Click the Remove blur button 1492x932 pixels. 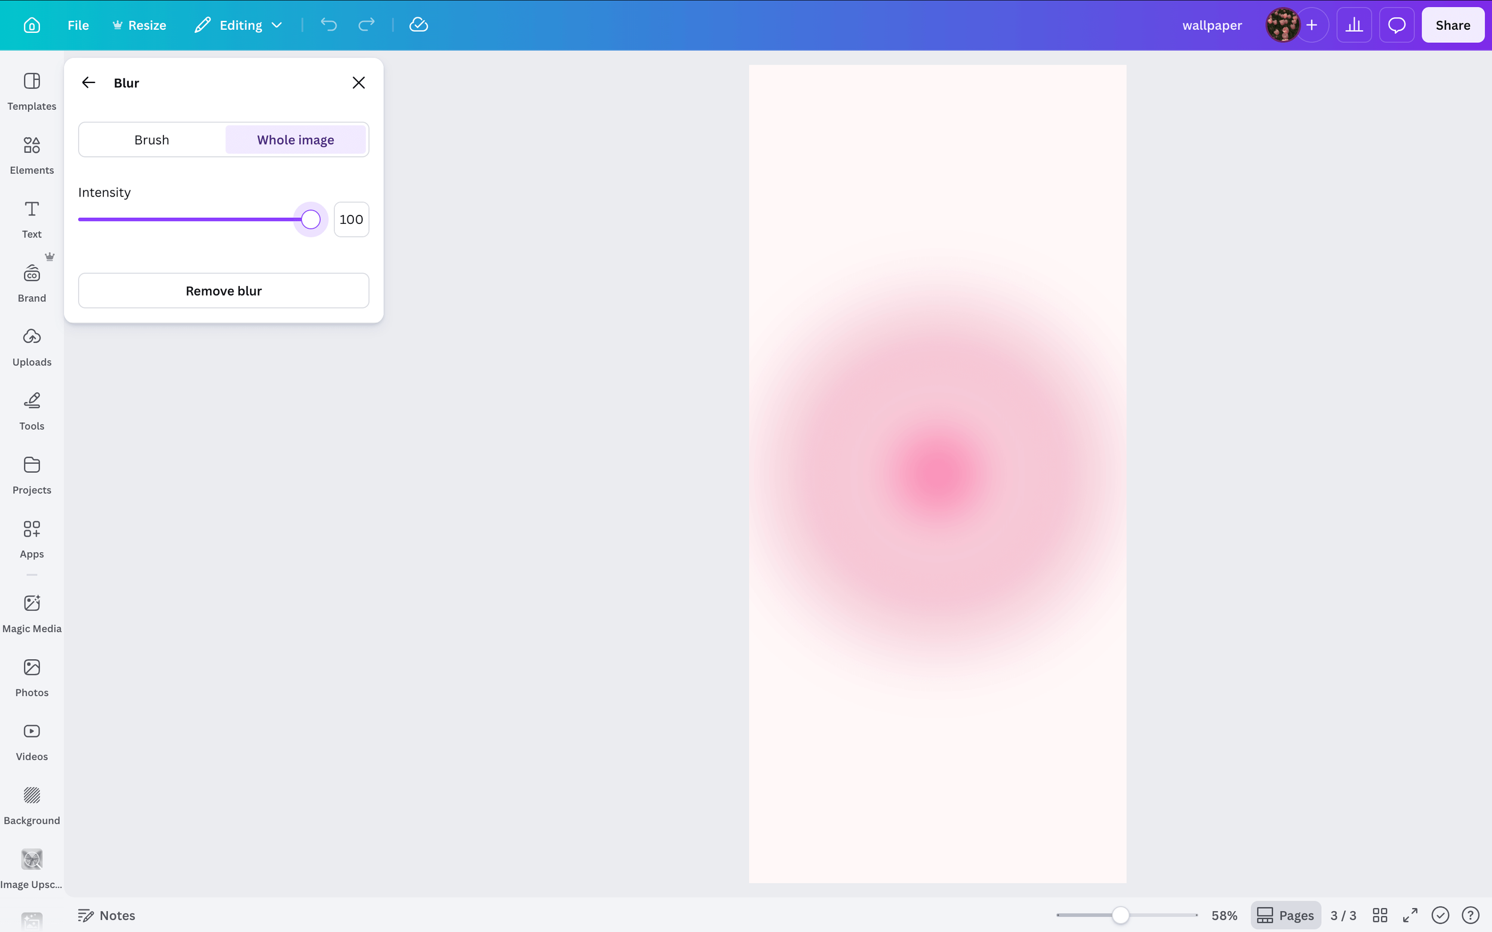click(224, 290)
